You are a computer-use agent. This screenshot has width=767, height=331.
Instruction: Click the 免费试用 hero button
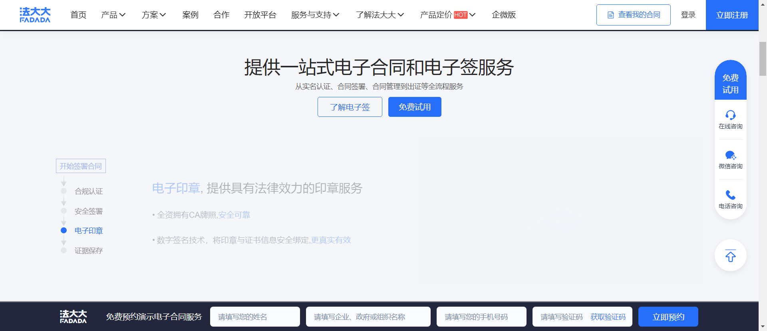pos(415,107)
